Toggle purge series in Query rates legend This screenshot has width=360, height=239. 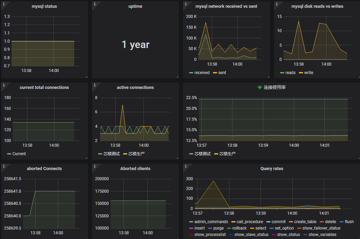(x=218, y=228)
